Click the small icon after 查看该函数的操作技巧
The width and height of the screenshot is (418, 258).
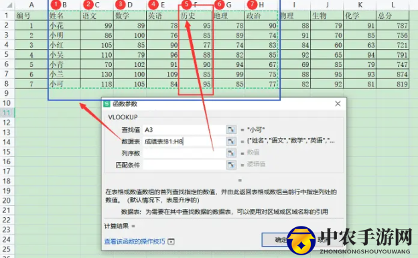point(171,241)
